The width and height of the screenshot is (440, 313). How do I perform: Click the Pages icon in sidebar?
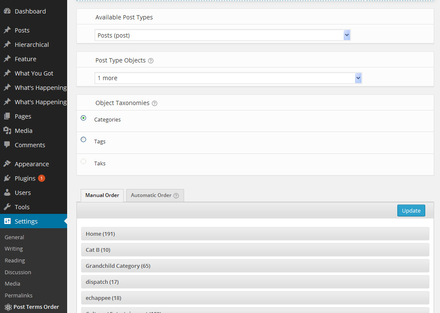(x=7, y=116)
